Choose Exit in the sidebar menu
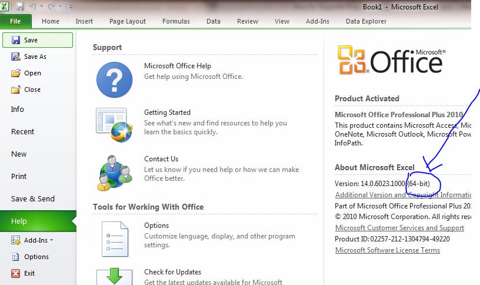The image size is (480, 285). (x=29, y=273)
